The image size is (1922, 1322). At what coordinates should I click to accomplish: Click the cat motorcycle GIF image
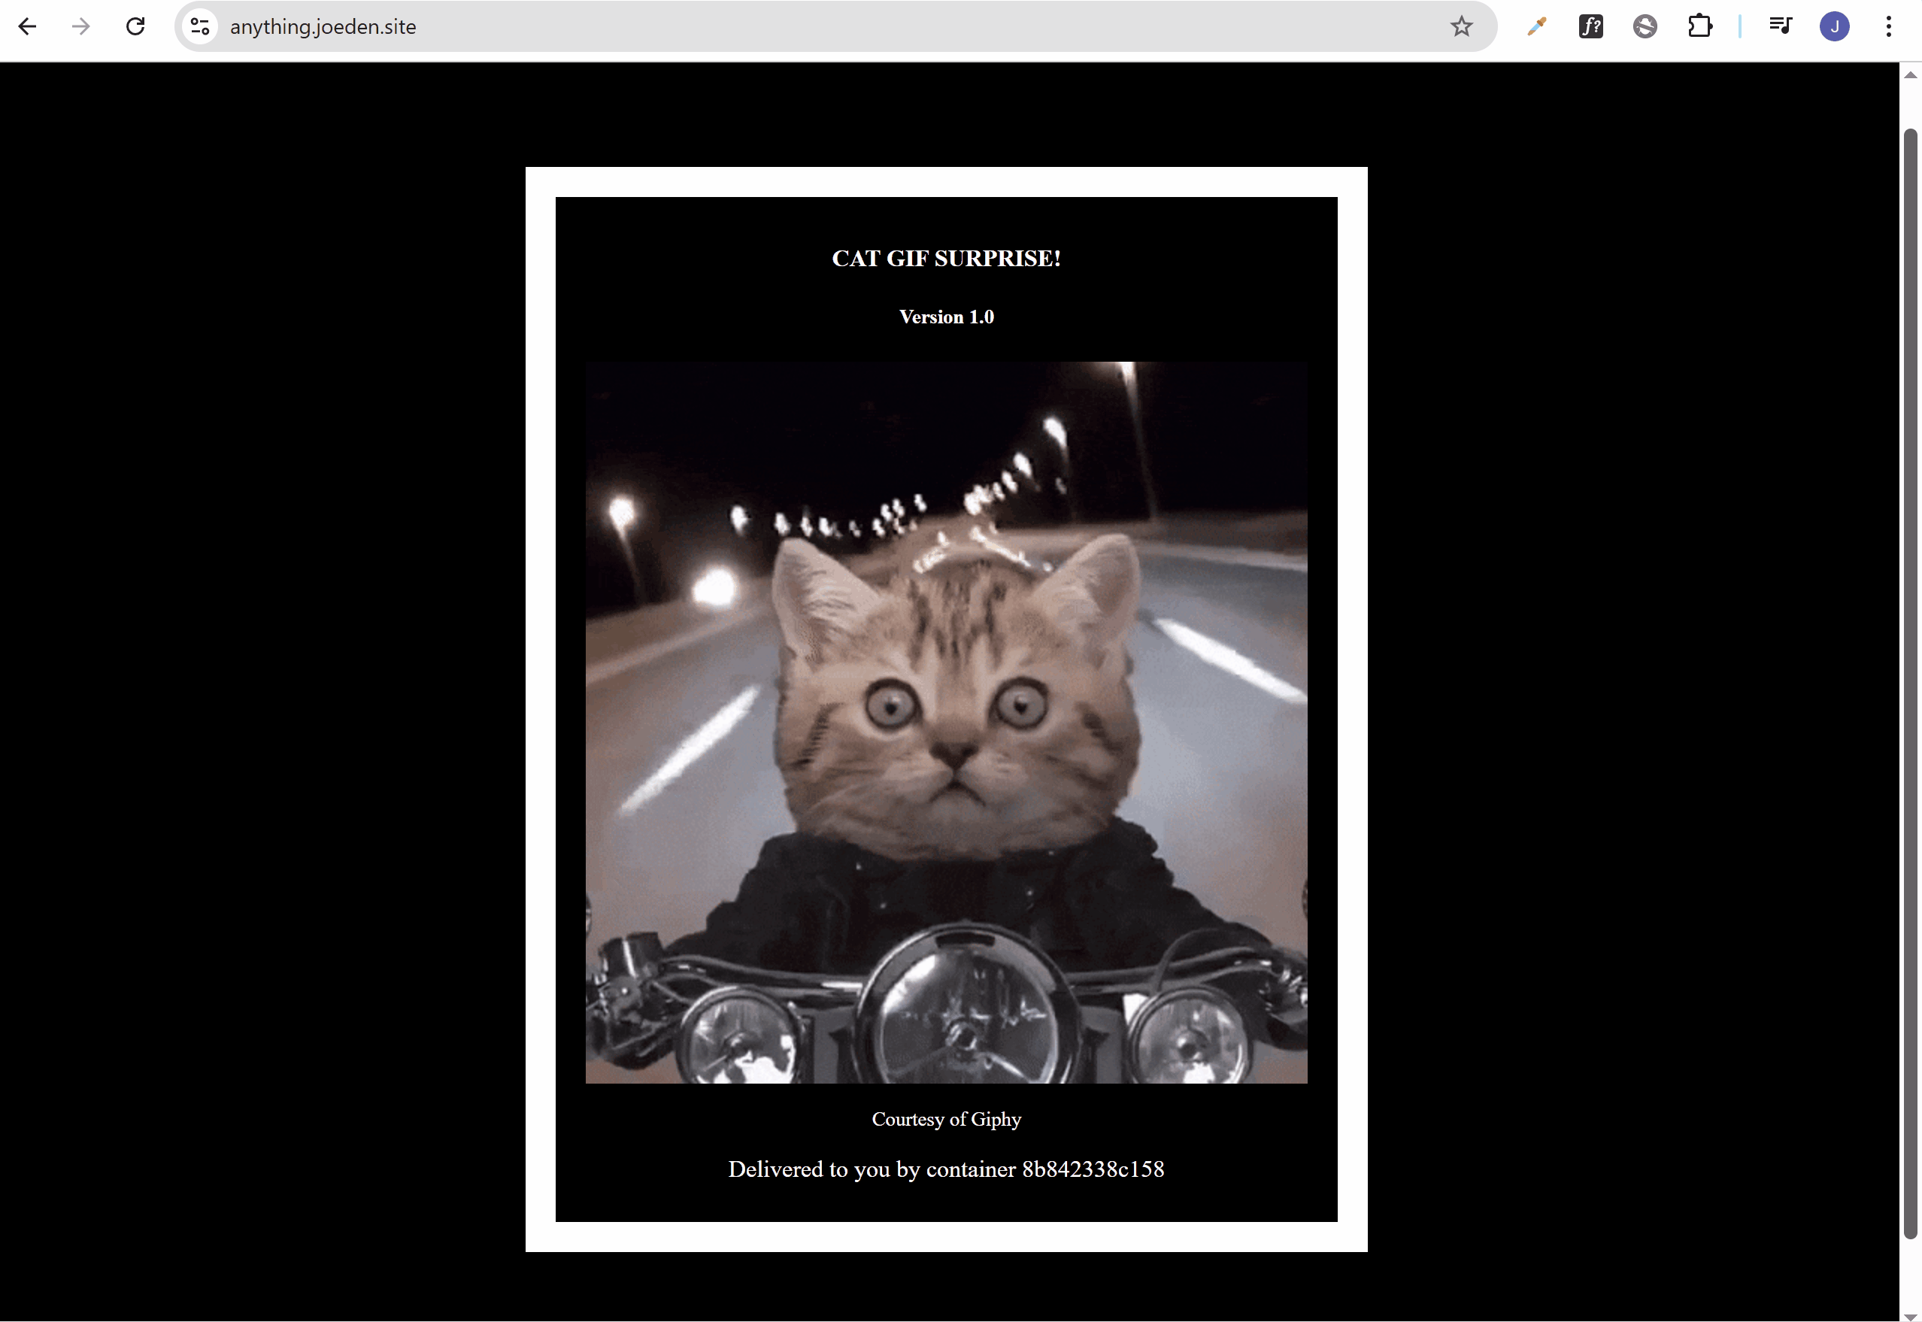point(947,723)
